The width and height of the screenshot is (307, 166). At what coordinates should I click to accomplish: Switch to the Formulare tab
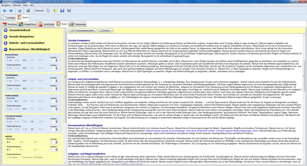[8, 17]
